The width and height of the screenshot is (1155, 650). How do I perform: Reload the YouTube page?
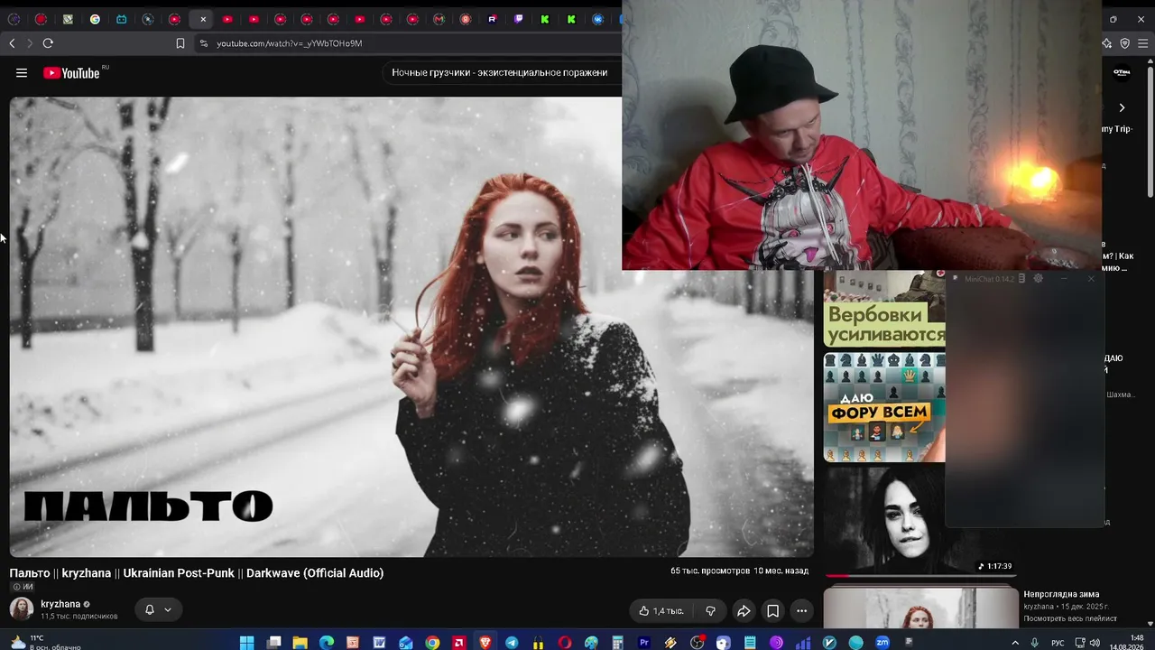[48, 43]
